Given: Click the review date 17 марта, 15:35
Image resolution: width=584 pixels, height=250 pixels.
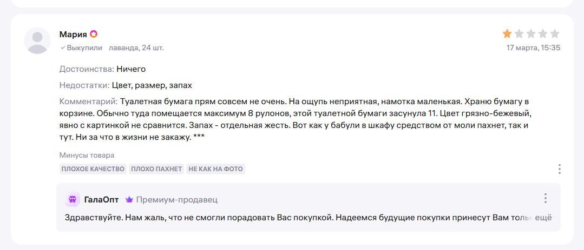Looking at the screenshot, I should coord(533,48).
